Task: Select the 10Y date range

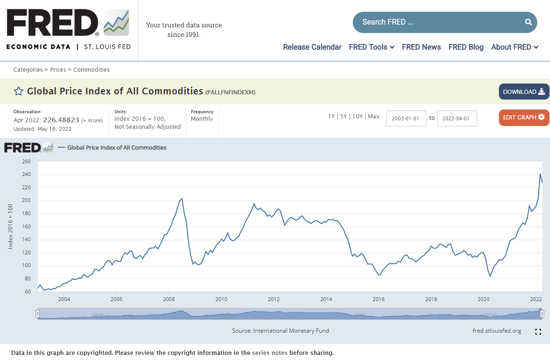Action: pos(358,116)
